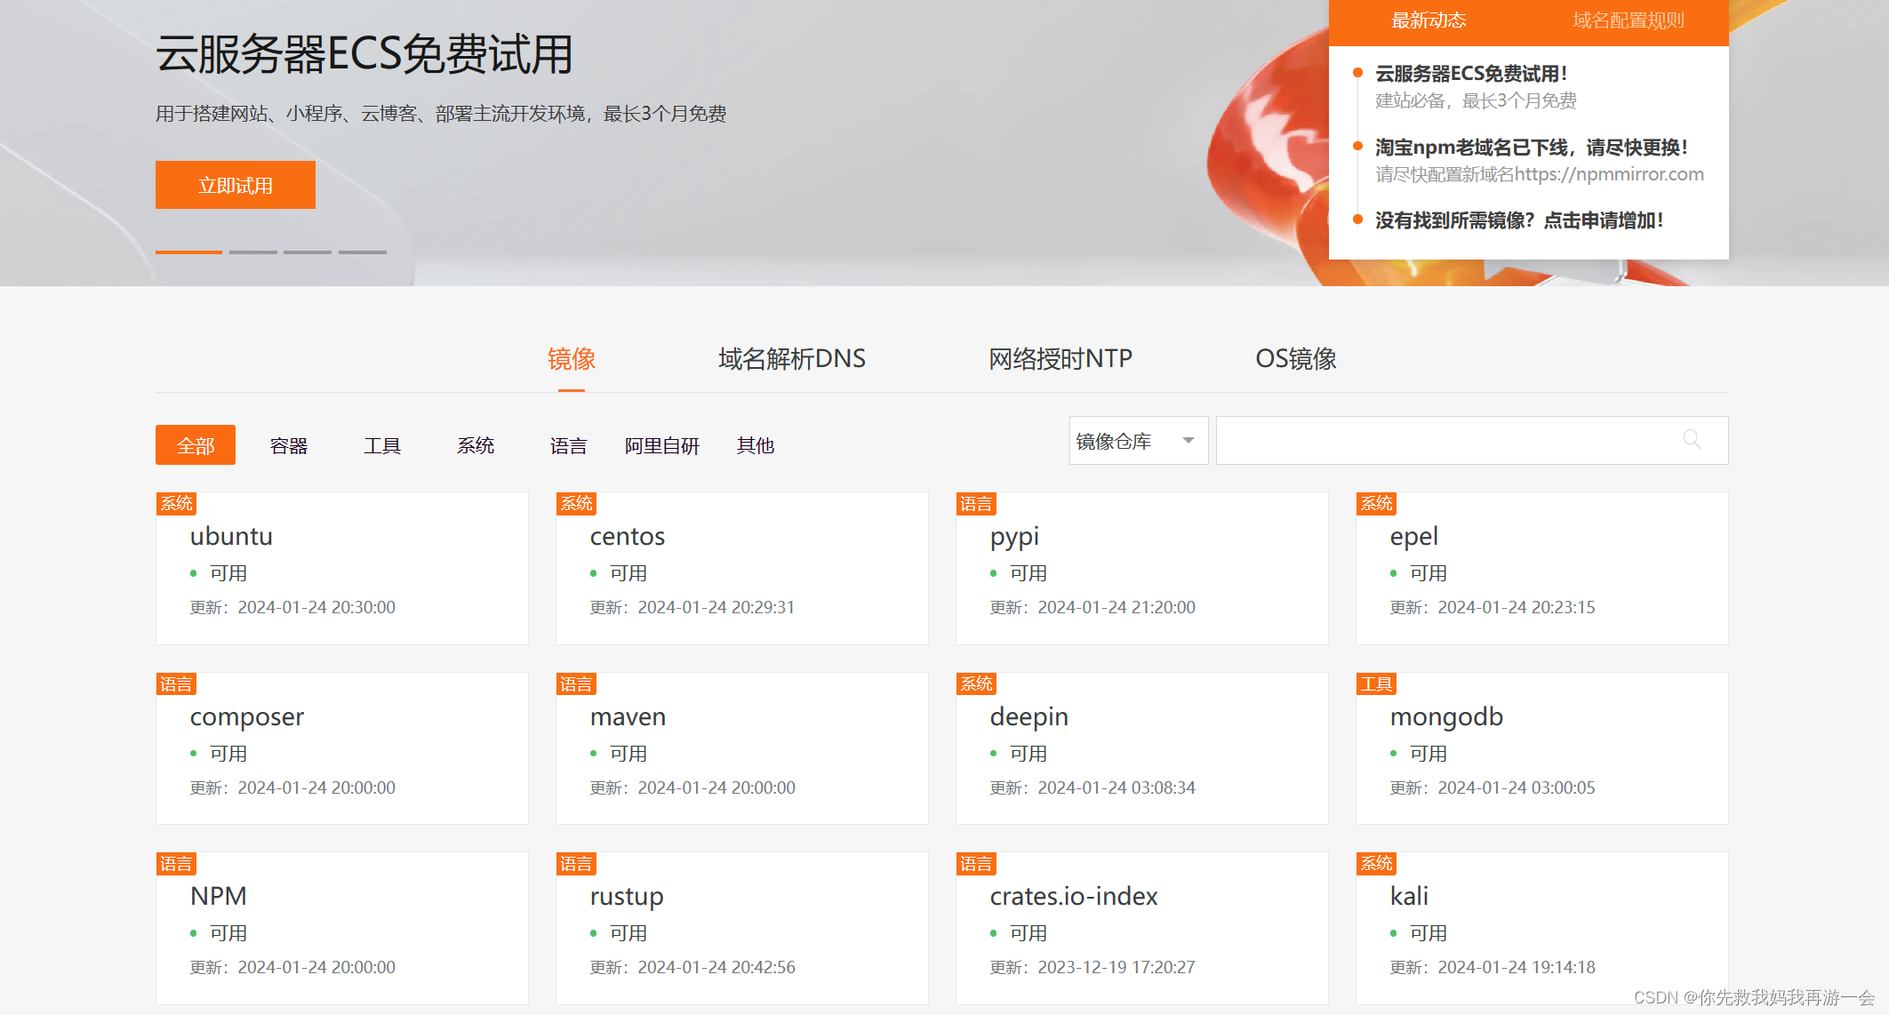Click the 语言 tag on crates.io-index card
Viewport: 1889px width, 1015px height.
(976, 863)
